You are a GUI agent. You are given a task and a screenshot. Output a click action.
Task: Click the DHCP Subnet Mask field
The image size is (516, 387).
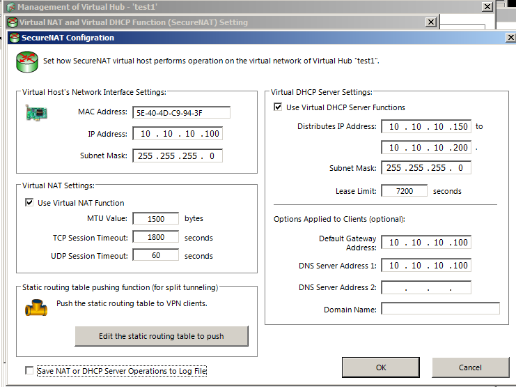click(x=426, y=167)
